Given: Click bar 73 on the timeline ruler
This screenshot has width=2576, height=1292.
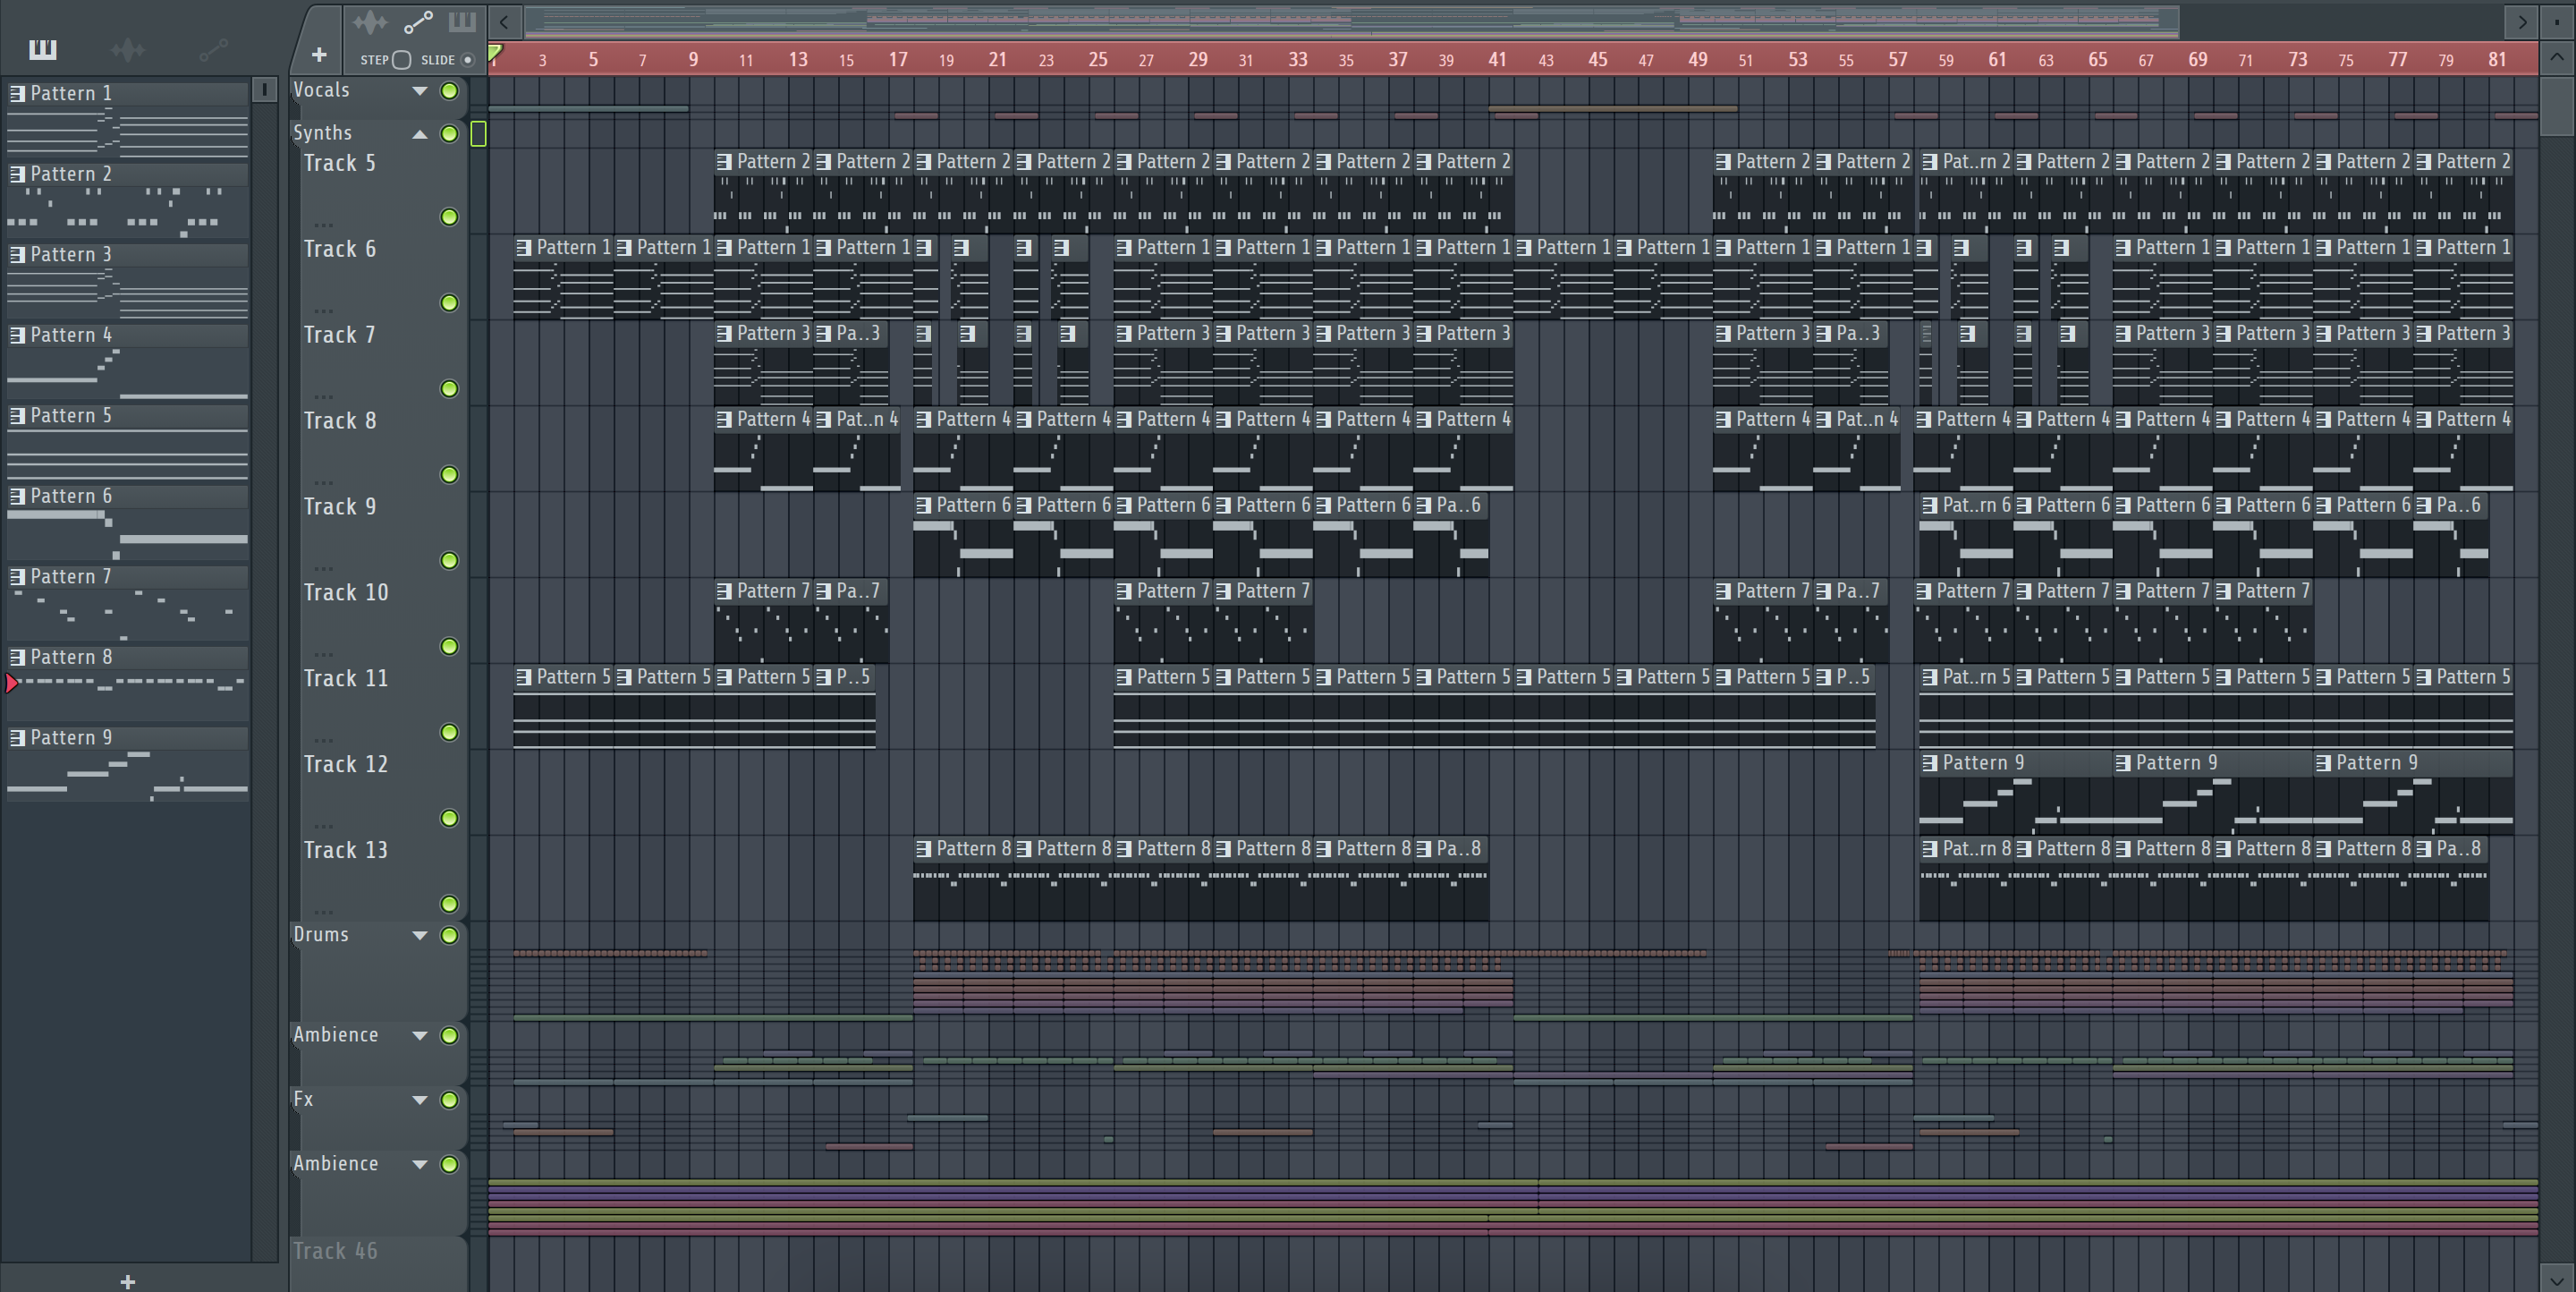Looking at the screenshot, I should coord(2297,60).
